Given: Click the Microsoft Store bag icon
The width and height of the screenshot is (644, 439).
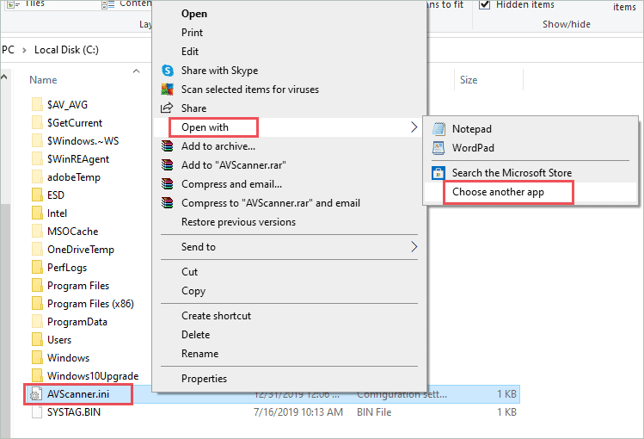Looking at the screenshot, I should [437, 173].
